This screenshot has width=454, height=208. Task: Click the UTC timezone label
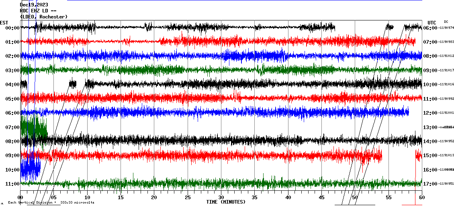(x=432, y=22)
